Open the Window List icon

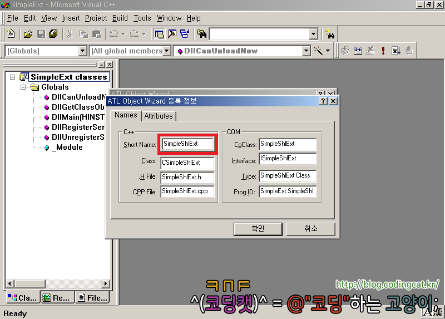click(185, 34)
